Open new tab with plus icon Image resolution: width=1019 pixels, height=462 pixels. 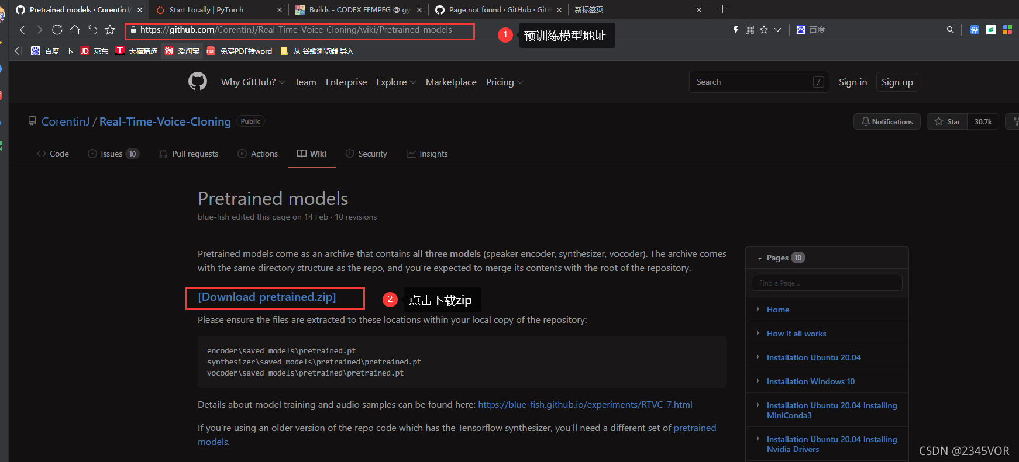pyautogui.click(x=722, y=9)
